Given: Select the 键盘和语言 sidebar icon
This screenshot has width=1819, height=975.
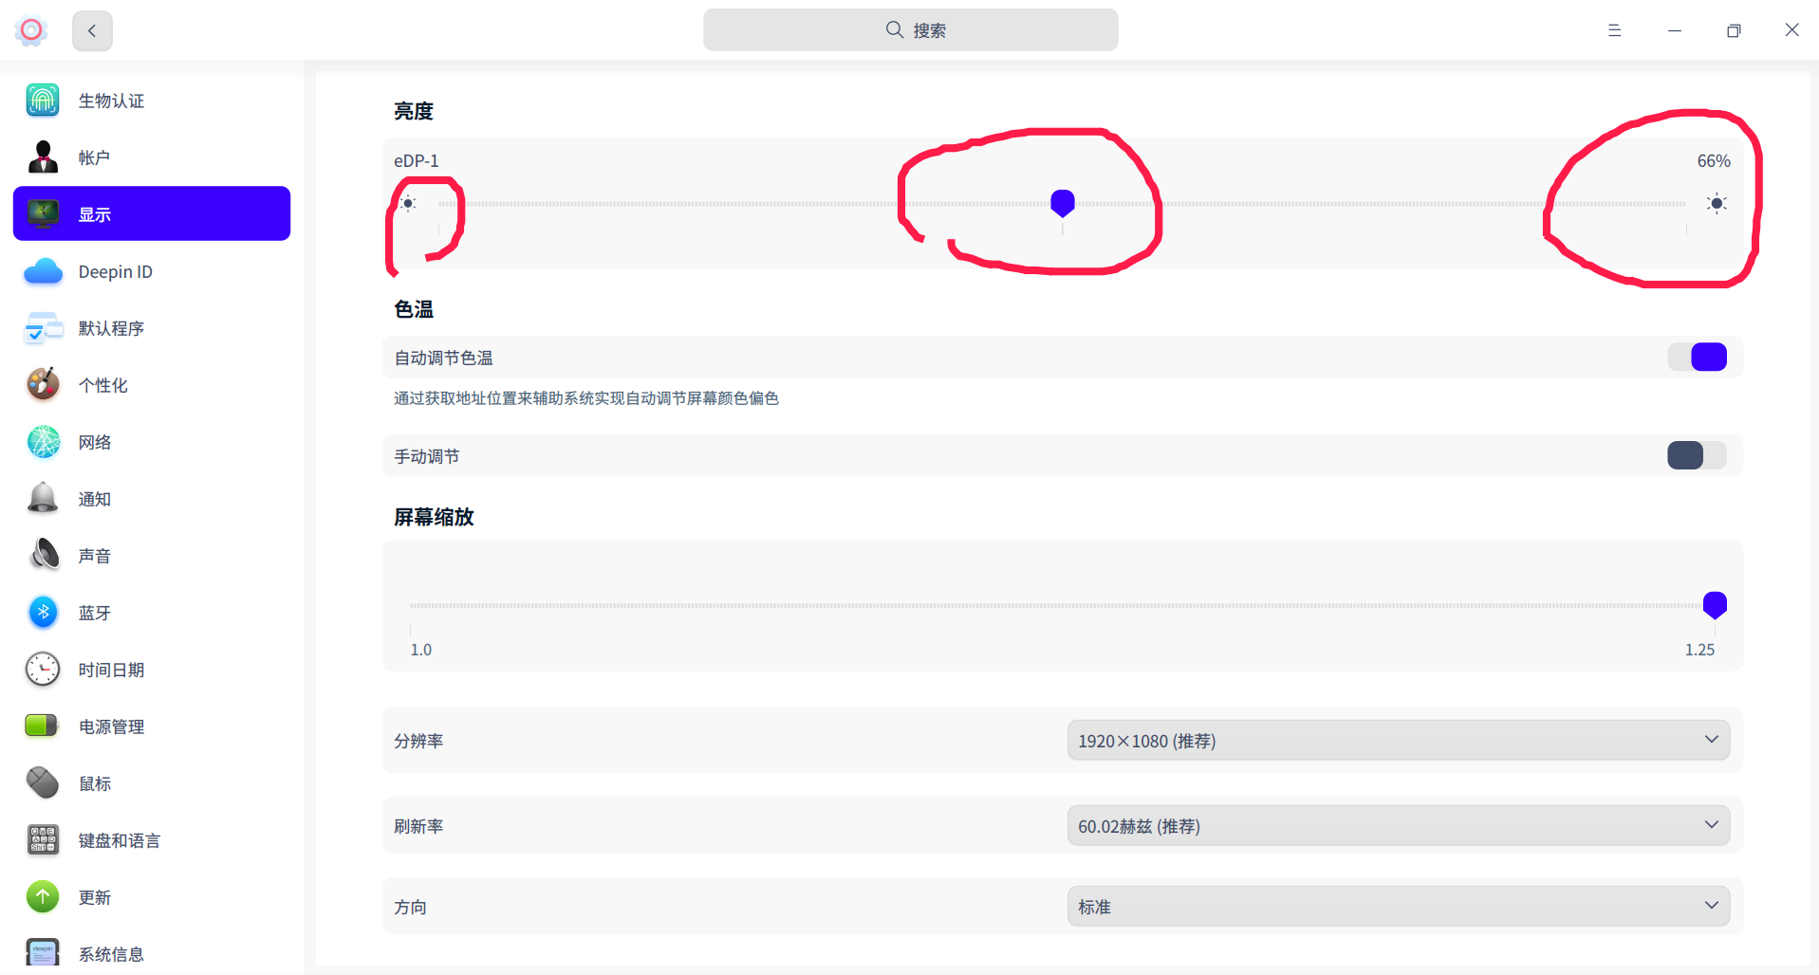Looking at the screenshot, I should [120, 840].
